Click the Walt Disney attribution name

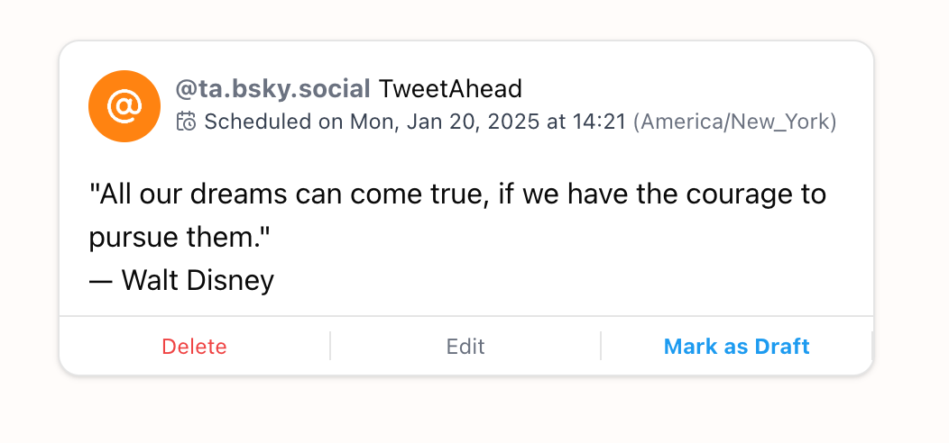(198, 281)
